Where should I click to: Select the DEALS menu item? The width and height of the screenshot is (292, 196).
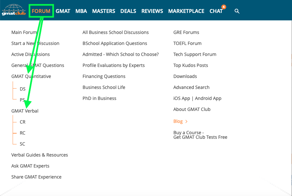click(x=128, y=11)
